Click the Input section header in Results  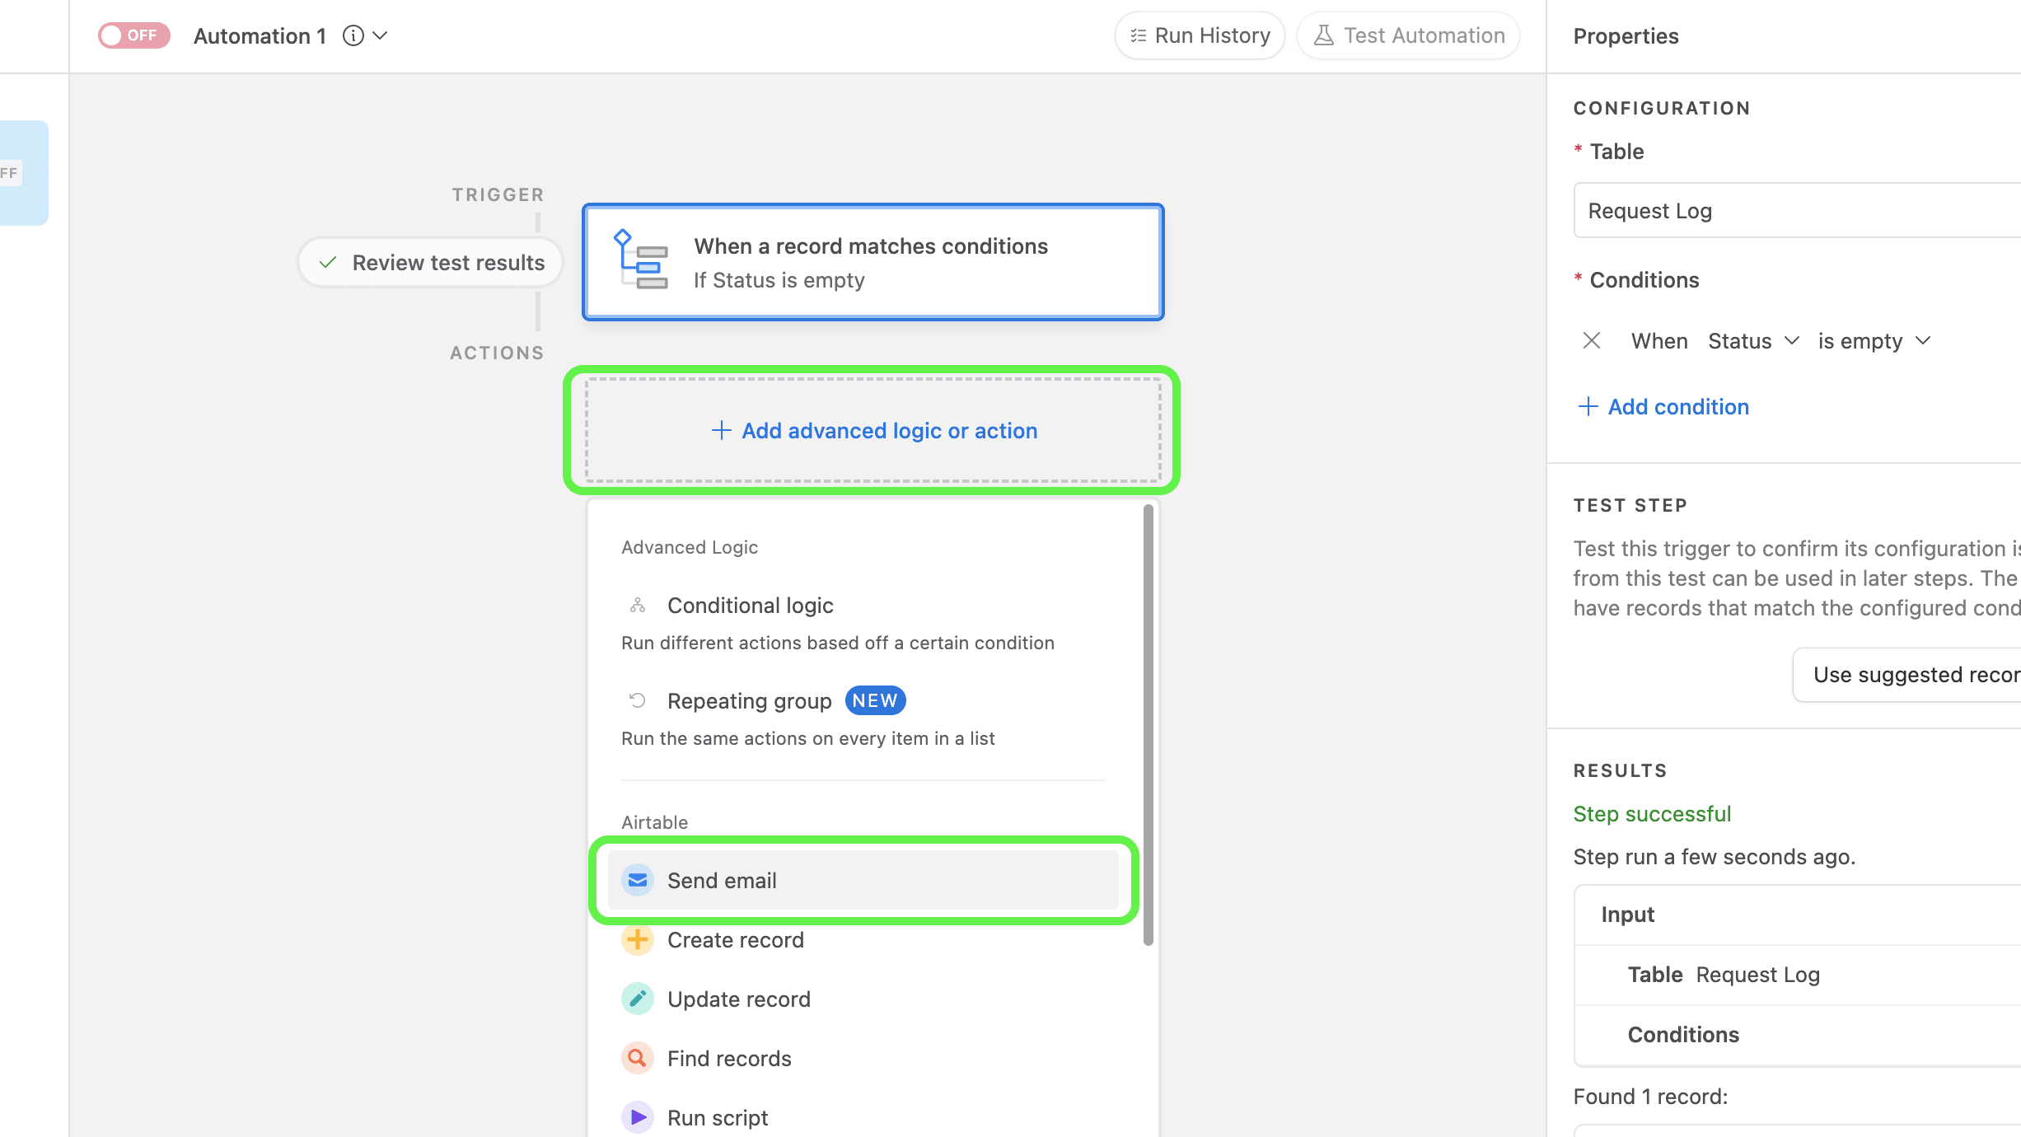[x=1797, y=915]
